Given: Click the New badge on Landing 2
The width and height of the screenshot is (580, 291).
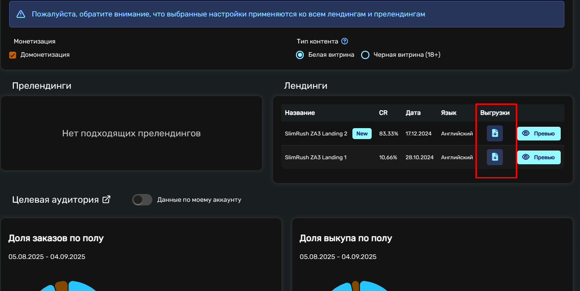Looking at the screenshot, I should point(362,134).
